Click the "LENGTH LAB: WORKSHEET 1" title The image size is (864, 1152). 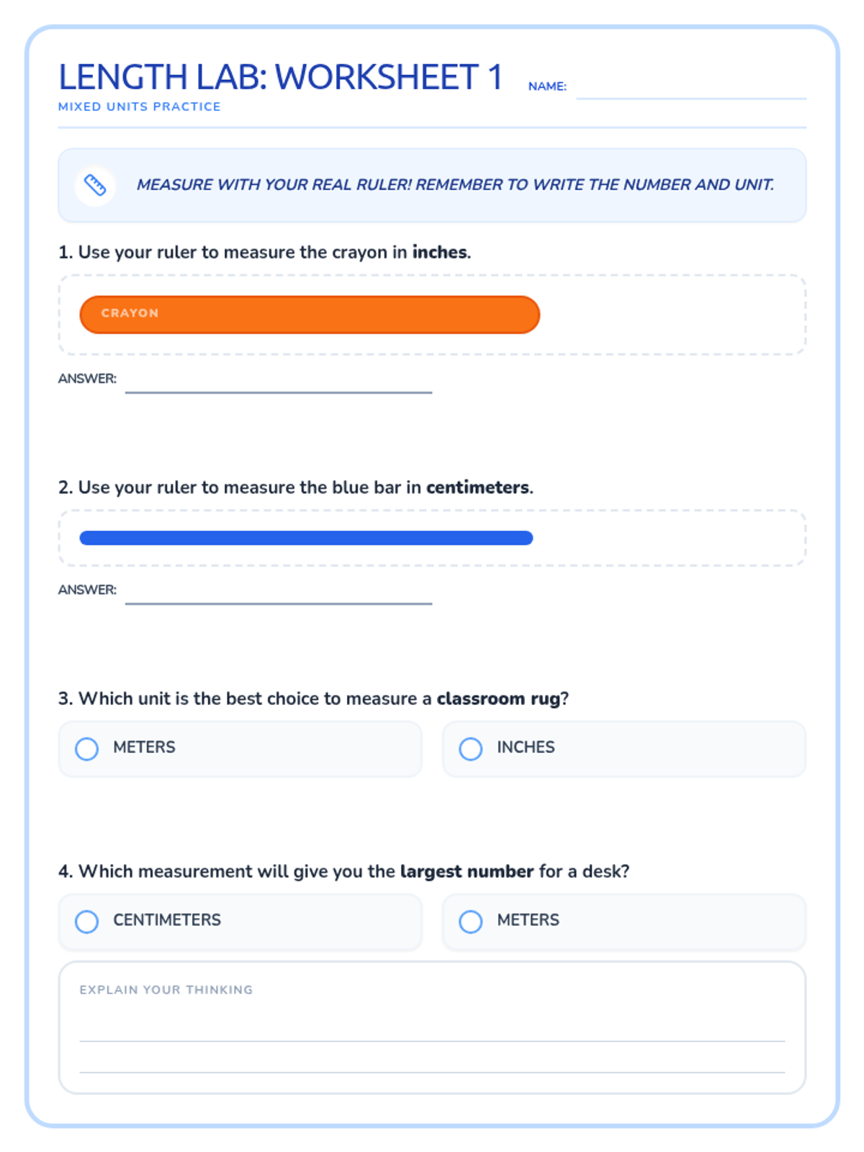pyautogui.click(x=280, y=77)
